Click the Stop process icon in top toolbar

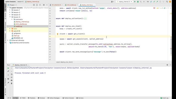tap(144, 2)
